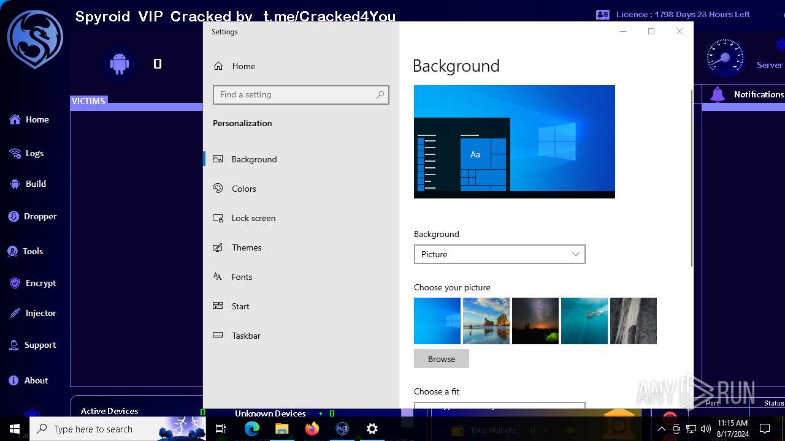Open Encrypt in Spyroid sidebar
785x441 pixels.
pyautogui.click(x=33, y=283)
